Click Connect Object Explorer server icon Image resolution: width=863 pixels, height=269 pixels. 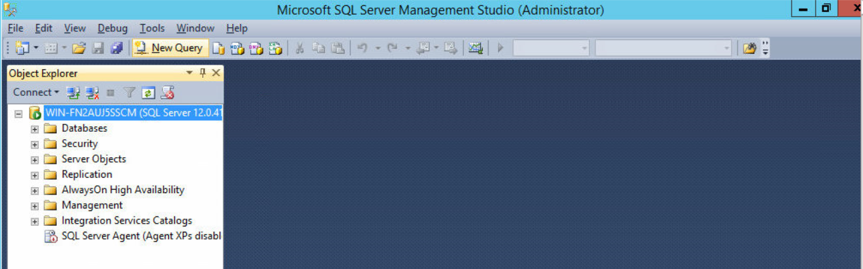(73, 93)
